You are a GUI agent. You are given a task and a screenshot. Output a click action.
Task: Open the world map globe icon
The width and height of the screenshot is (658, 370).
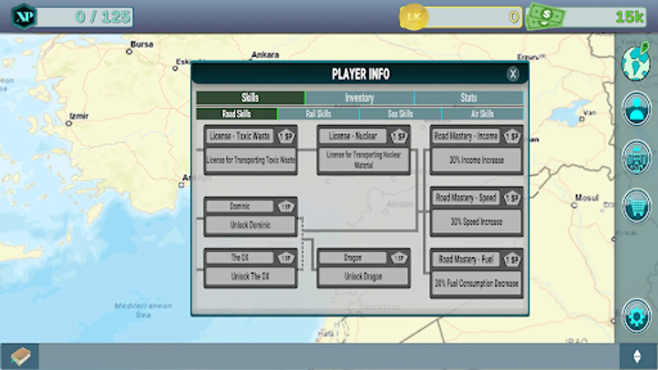pyautogui.click(x=636, y=62)
